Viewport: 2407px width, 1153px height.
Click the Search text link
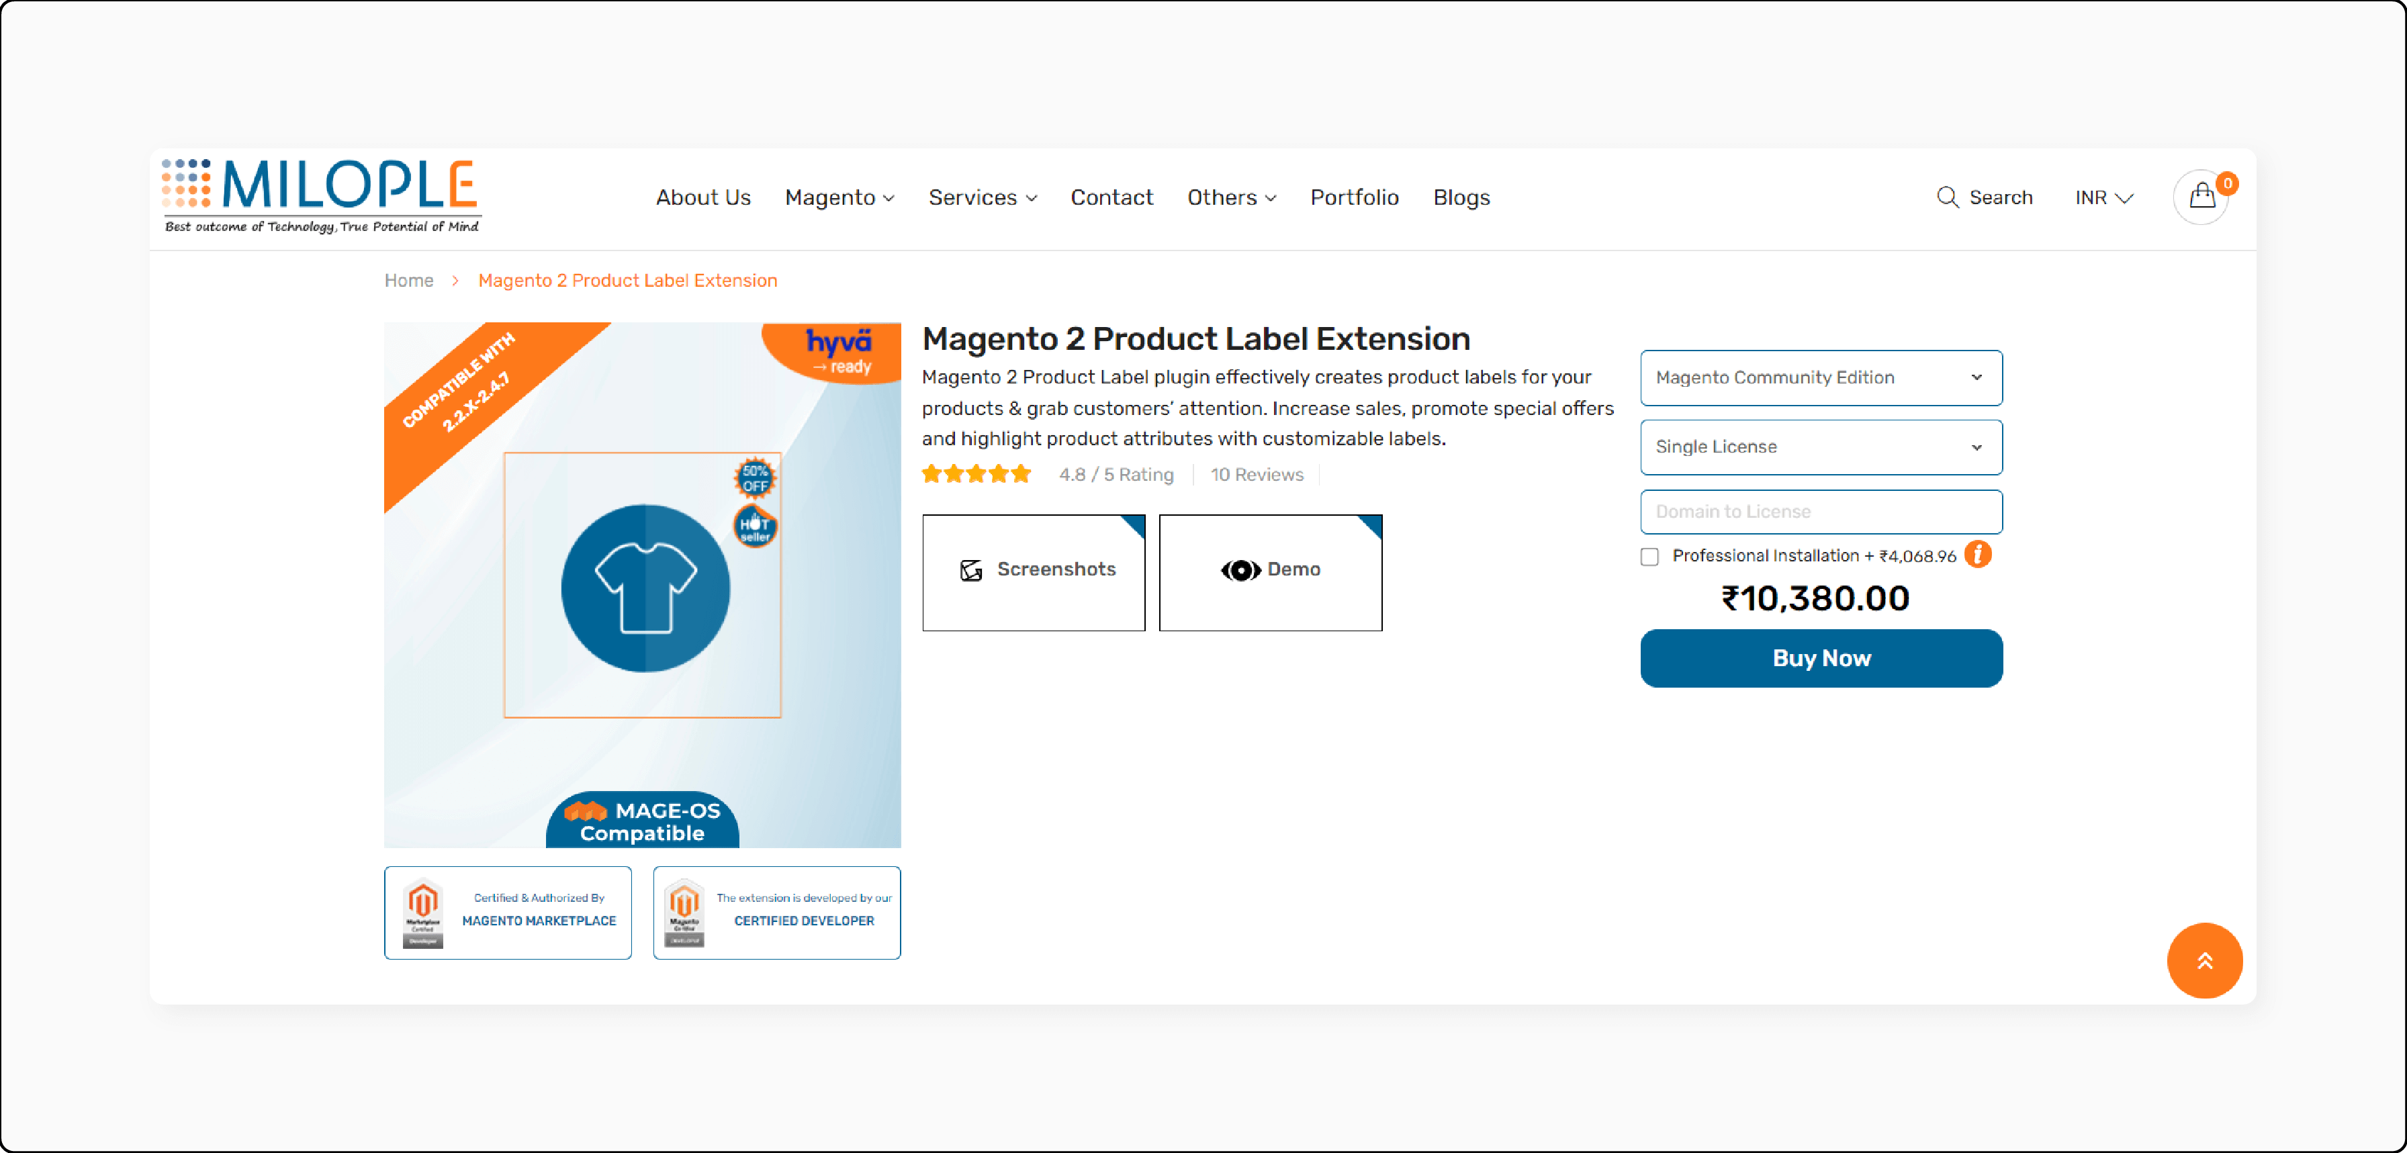coord(2001,197)
